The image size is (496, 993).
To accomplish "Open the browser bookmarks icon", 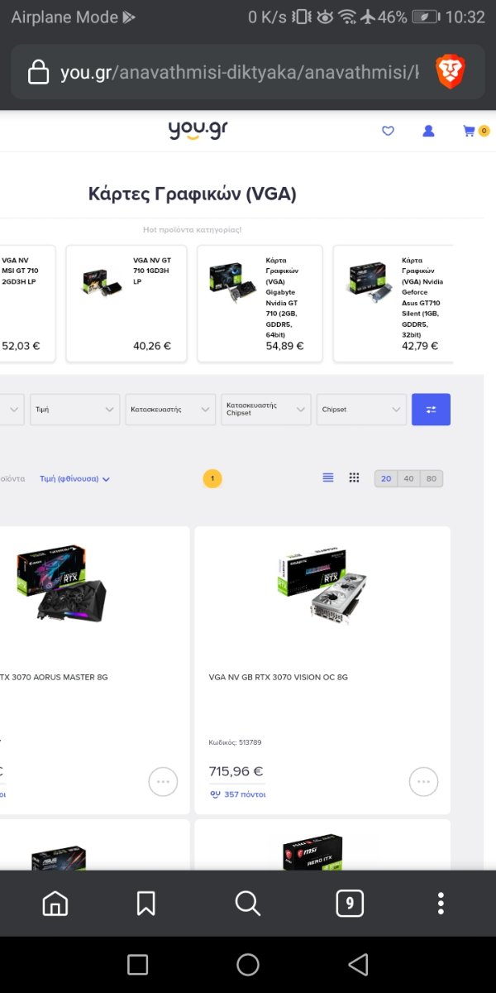I will point(145,903).
